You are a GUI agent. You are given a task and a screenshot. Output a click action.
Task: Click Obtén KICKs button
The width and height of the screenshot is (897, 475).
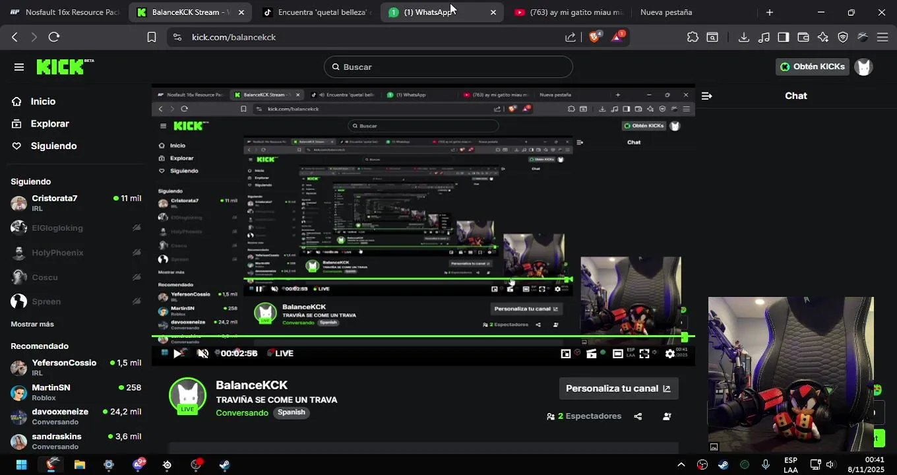(812, 67)
